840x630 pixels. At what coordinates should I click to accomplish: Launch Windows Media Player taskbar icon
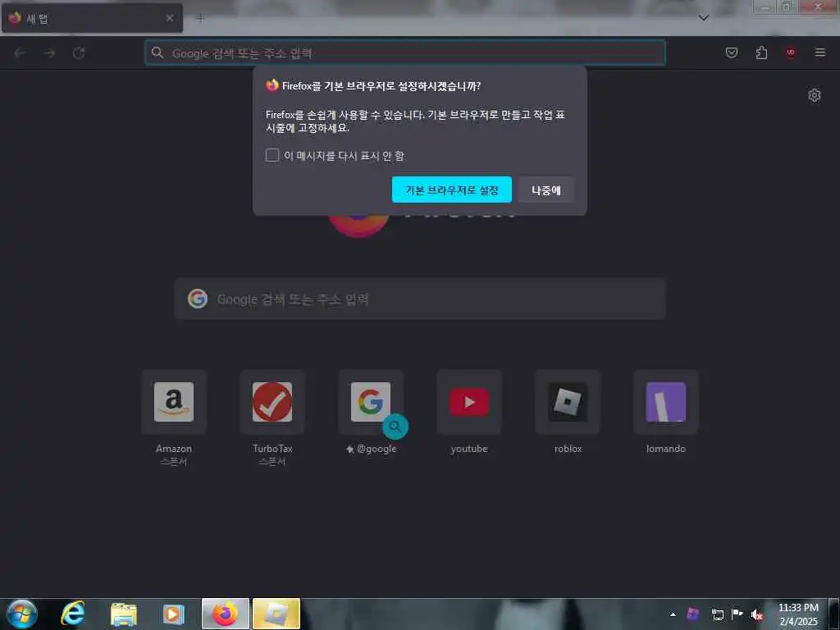174,614
